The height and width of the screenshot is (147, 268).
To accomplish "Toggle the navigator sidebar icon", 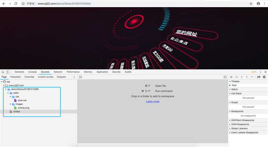I will [x=81, y=77].
